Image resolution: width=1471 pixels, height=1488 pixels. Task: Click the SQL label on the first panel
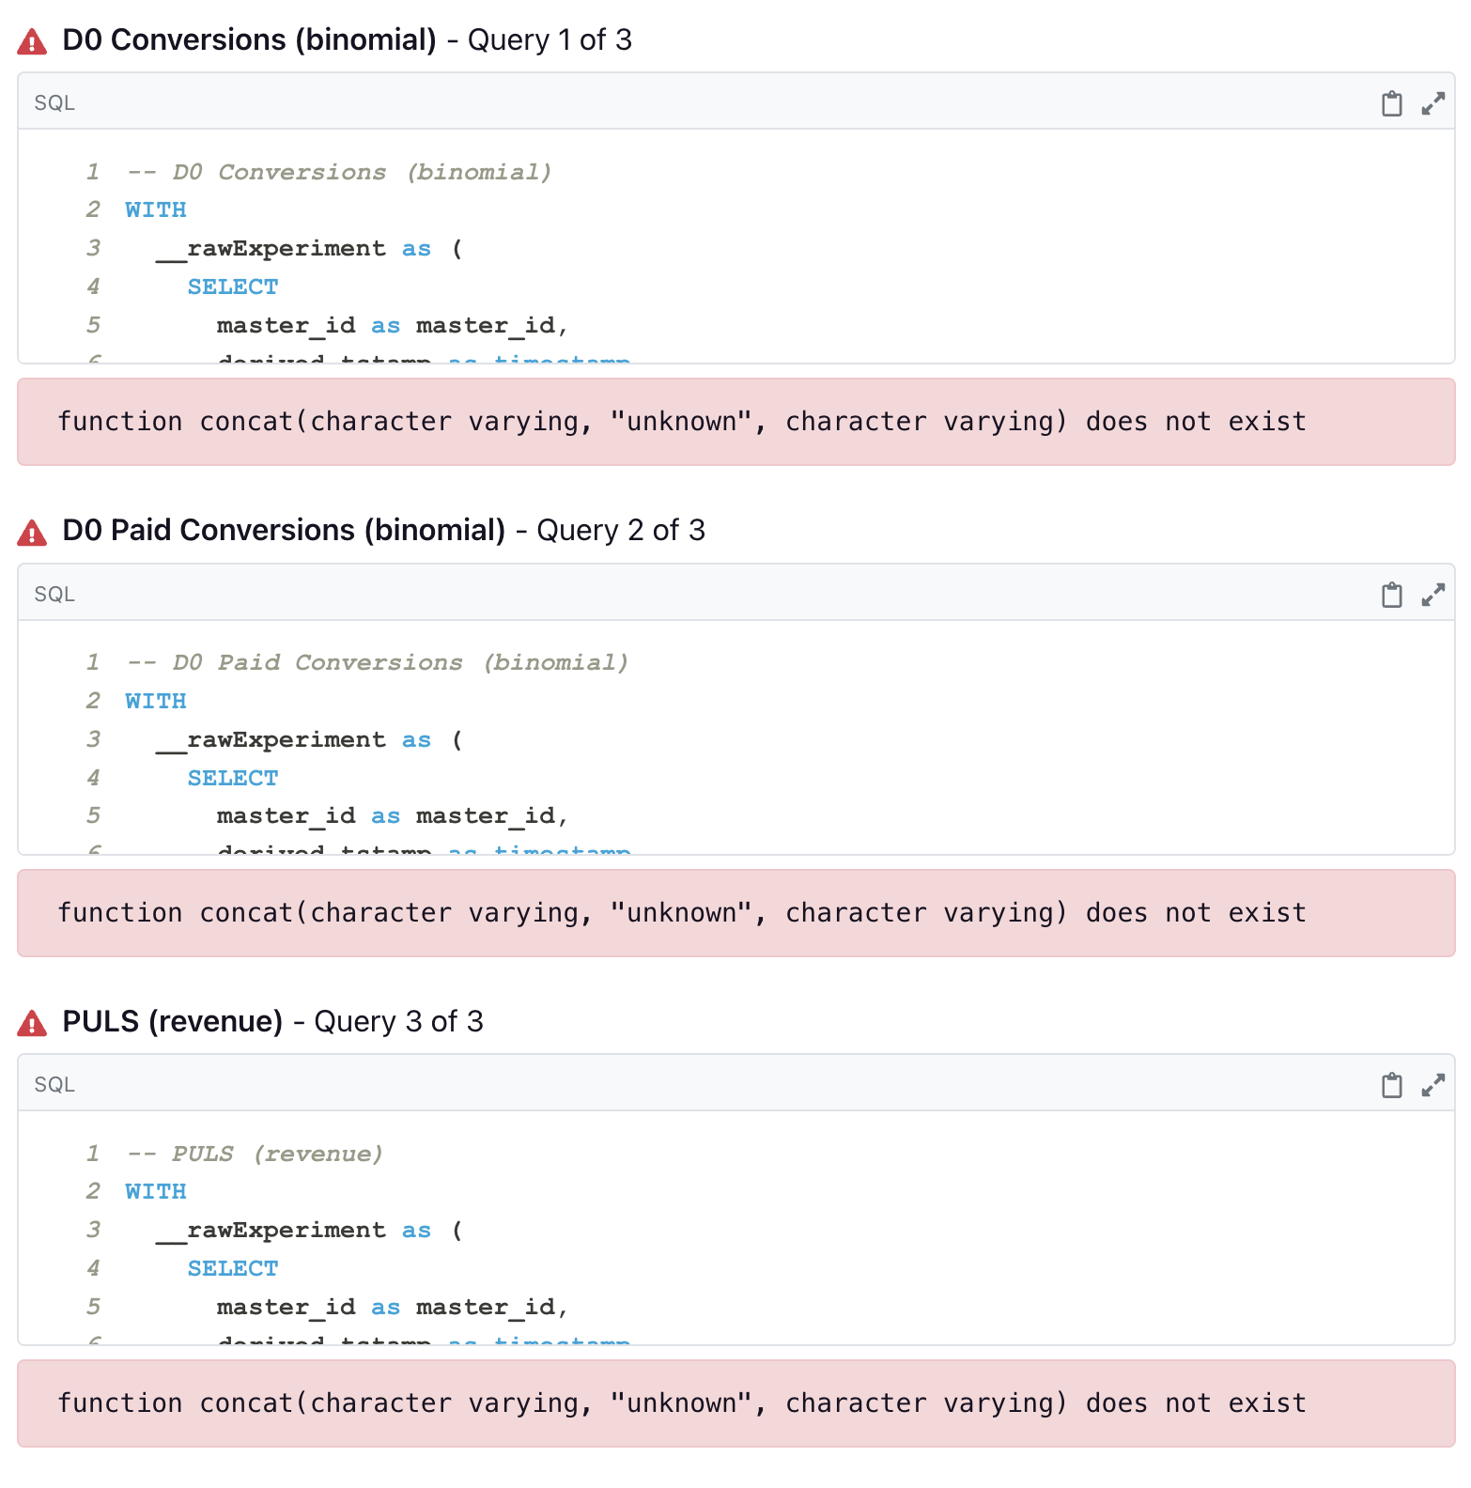(54, 102)
